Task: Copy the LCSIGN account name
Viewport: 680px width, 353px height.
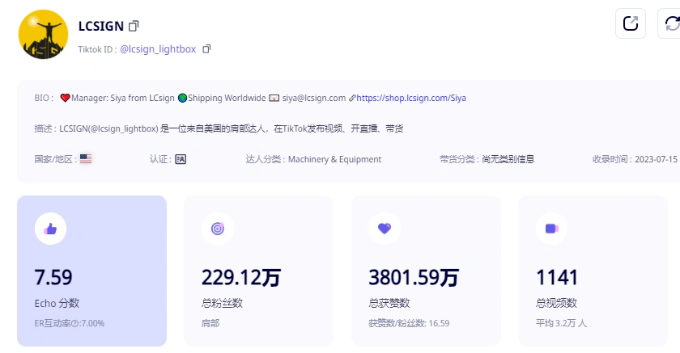Action: (x=134, y=26)
